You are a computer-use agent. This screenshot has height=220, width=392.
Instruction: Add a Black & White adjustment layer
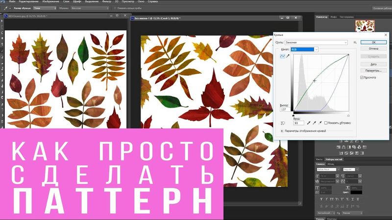pyautogui.click(x=349, y=147)
